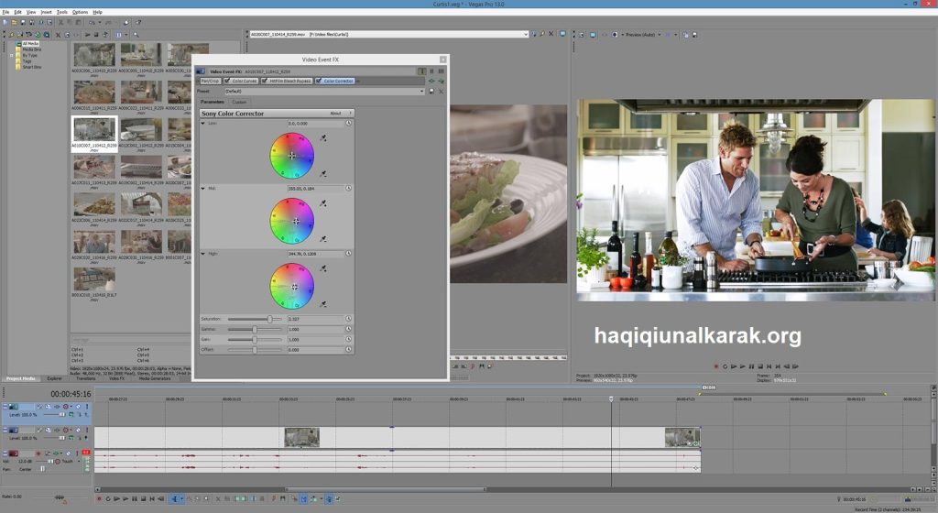
Task: Delete the current preset with the X icon
Action: (x=441, y=92)
